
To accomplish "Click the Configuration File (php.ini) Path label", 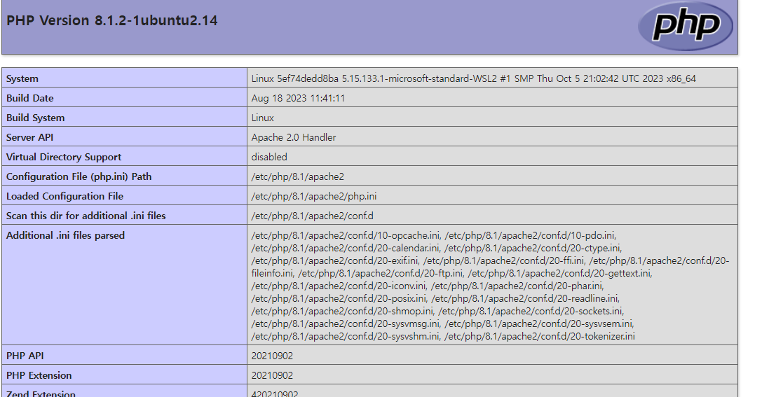I will [x=79, y=176].
